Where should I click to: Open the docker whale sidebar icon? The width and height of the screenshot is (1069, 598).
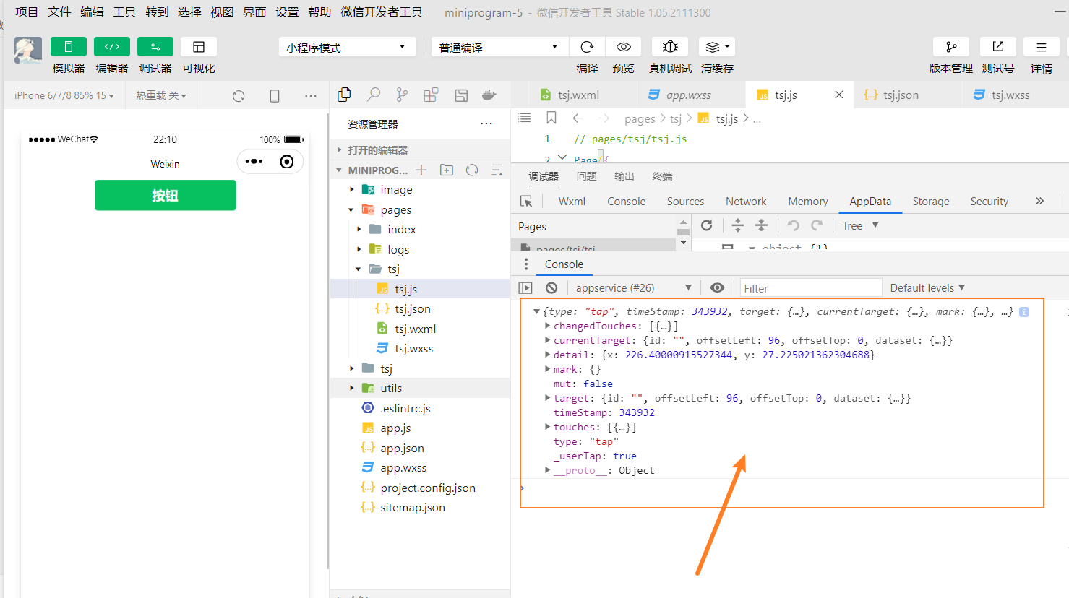click(489, 95)
